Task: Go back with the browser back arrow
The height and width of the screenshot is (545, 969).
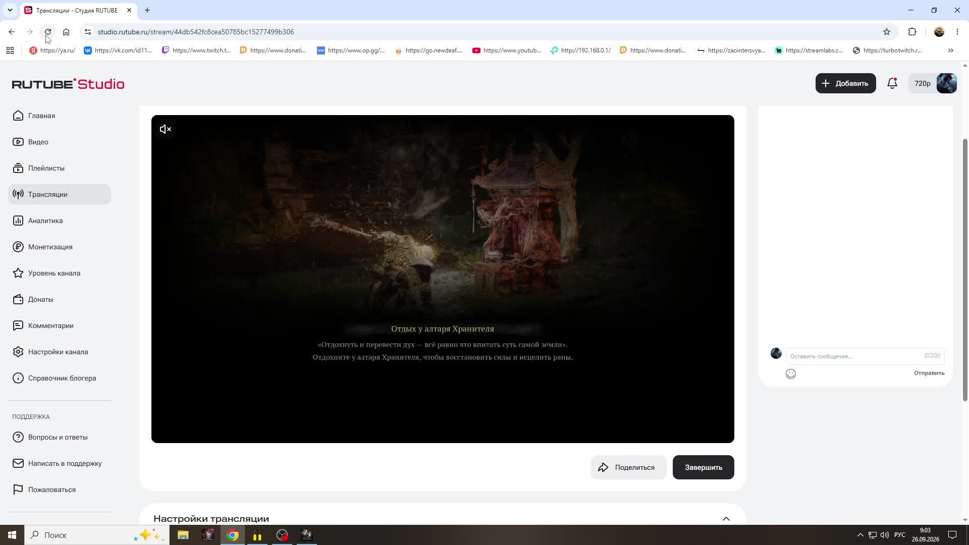Action: pyautogui.click(x=12, y=32)
